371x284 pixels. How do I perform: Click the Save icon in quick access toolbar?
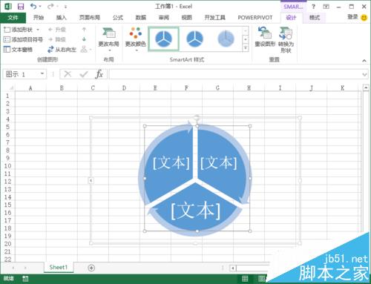pyautogui.click(x=21, y=7)
